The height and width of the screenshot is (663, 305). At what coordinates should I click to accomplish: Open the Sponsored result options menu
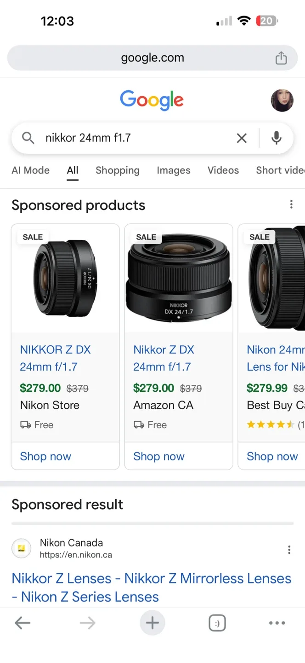289,549
